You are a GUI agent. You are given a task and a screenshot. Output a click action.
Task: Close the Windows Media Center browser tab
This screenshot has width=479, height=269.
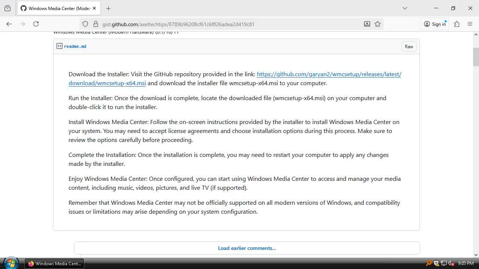pos(94,8)
